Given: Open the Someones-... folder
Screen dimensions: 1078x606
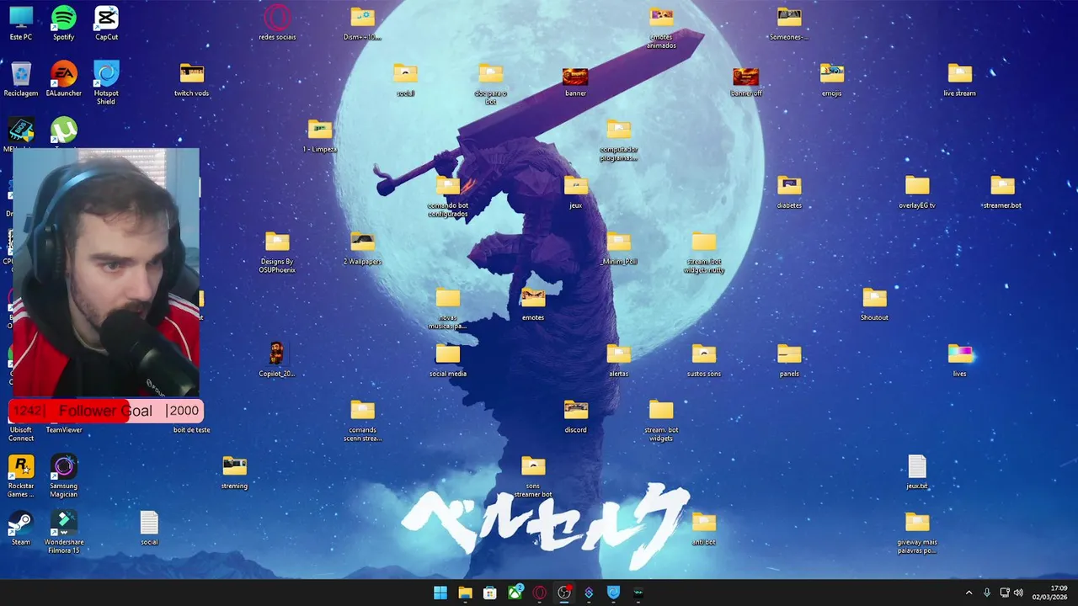Looking at the screenshot, I should coord(789,23).
